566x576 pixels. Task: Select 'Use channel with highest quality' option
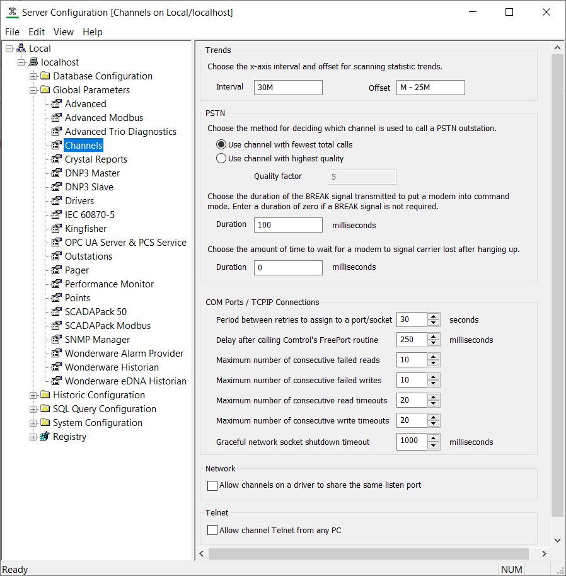(x=221, y=158)
